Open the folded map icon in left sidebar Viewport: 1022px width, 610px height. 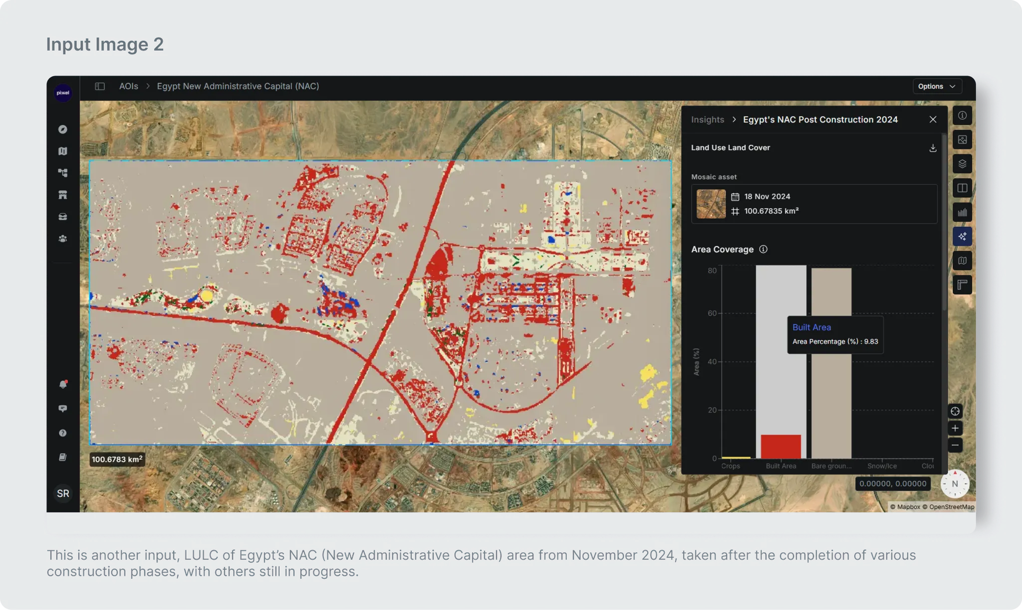point(63,151)
